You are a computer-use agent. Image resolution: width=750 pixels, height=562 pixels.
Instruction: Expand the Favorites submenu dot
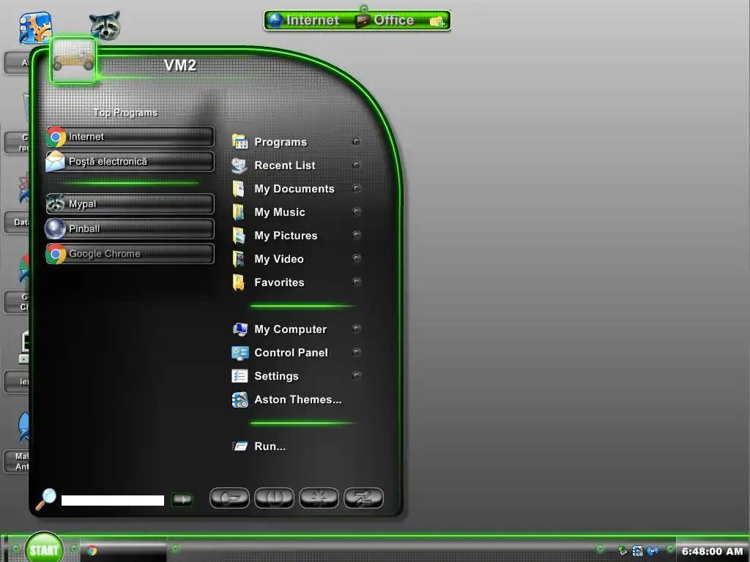[x=357, y=282]
